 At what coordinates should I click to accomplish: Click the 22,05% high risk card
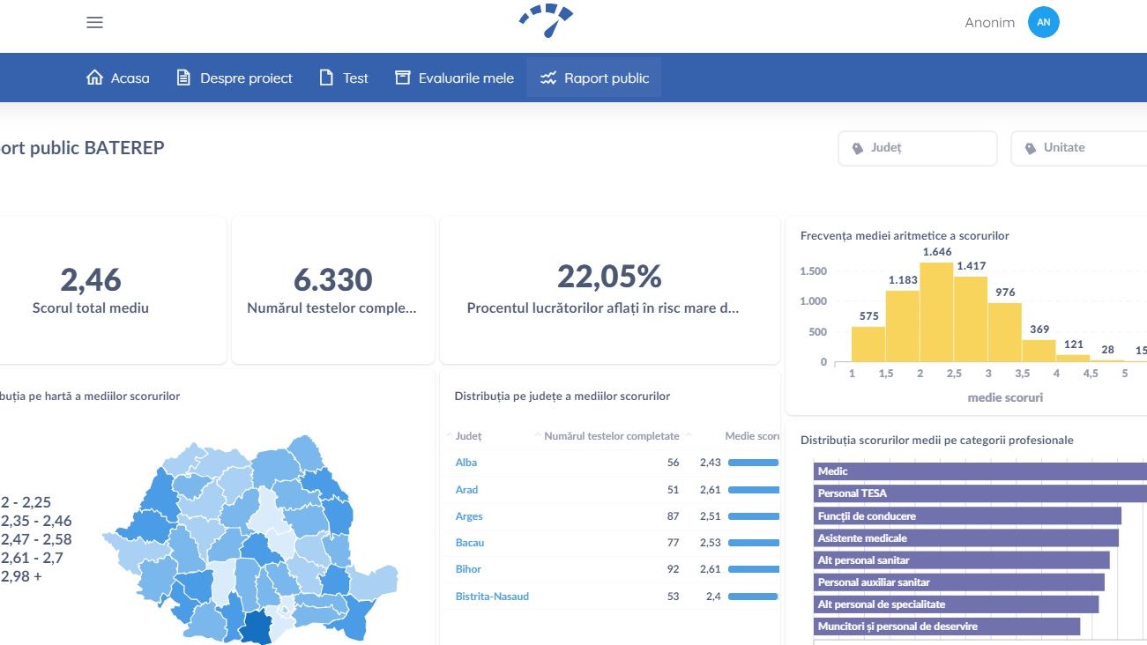[x=610, y=290]
